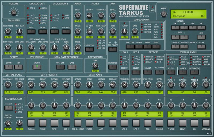Image resolution: width=214 pixels, height=137 pixels.
Task: Click the OSC B indicator LED
Action: click(40, 8)
